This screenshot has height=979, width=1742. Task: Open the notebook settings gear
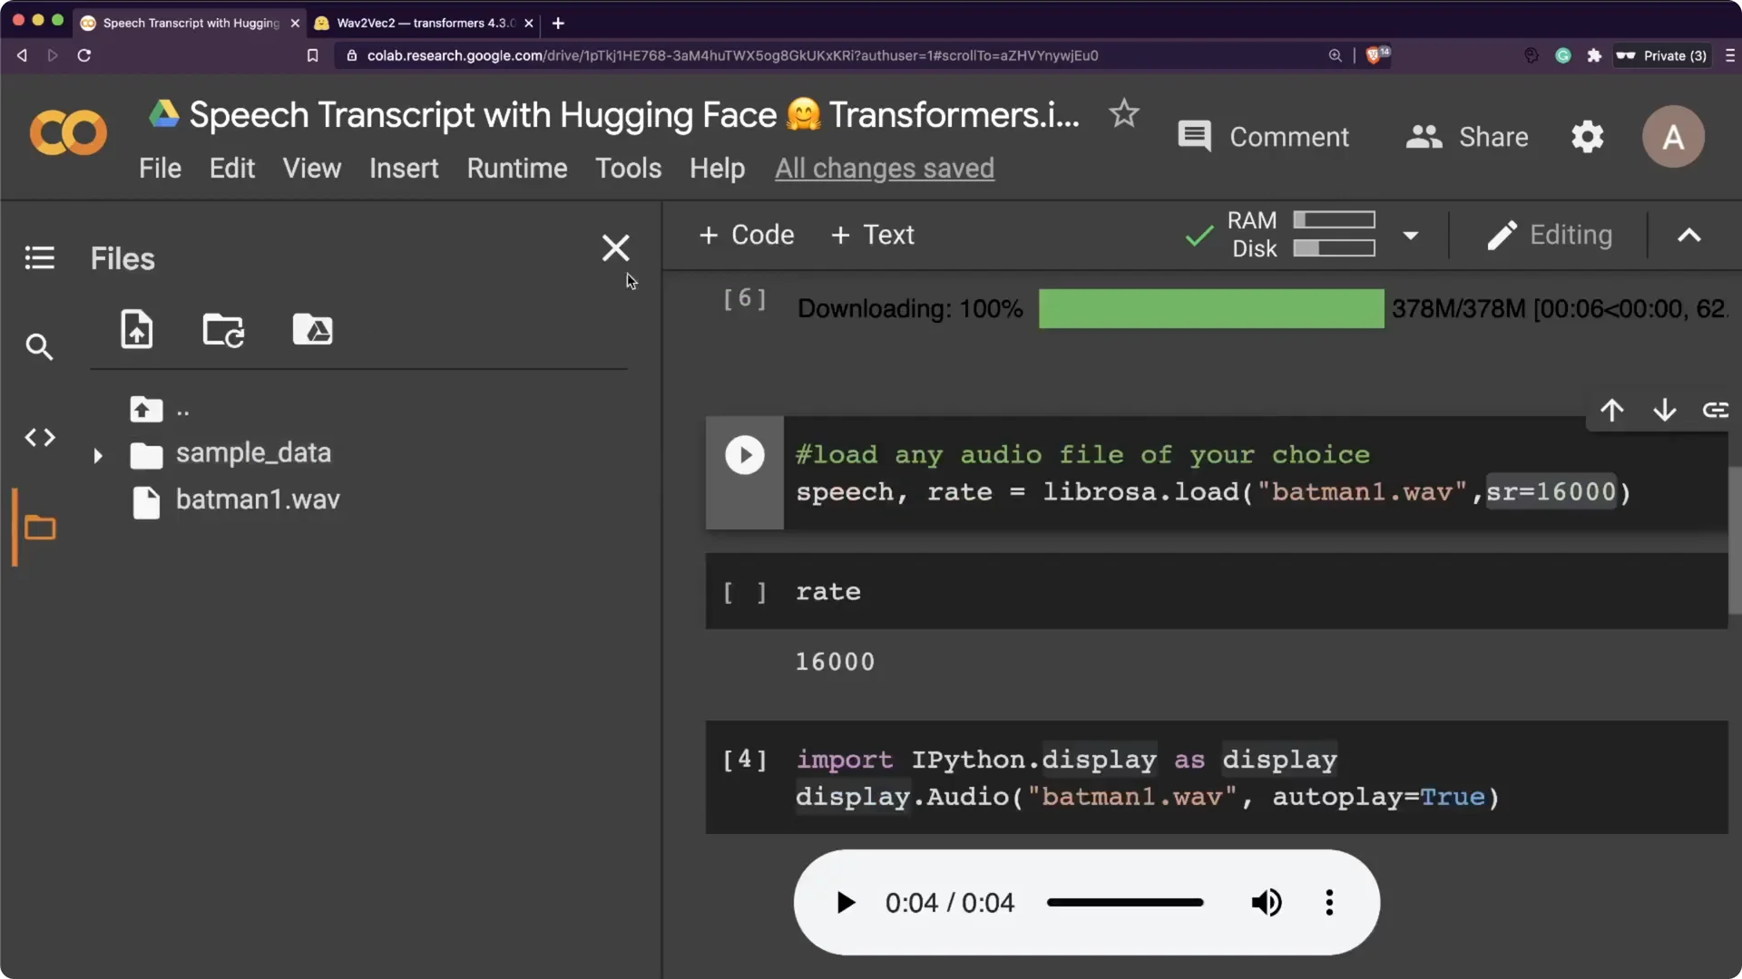click(x=1587, y=136)
